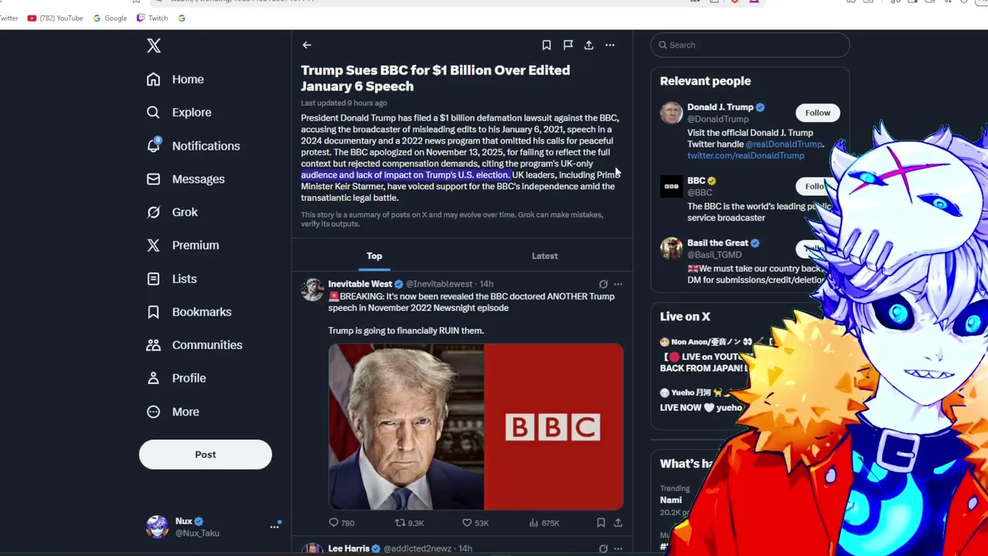988x556 pixels.
Task: Like the post with 53K likes
Action: 475,523
